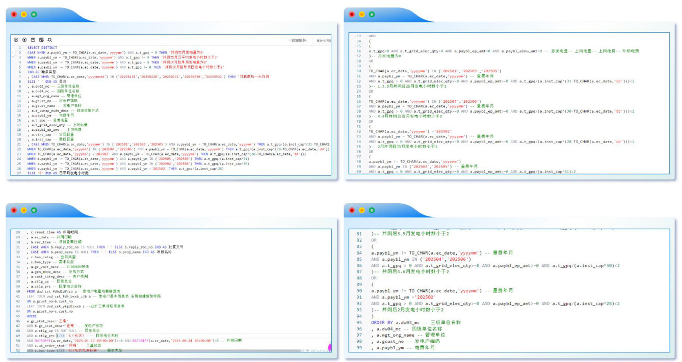Place cursor on SELECT DISTINCT line 1
This screenshot has height=362, width=682.
[x=42, y=48]
